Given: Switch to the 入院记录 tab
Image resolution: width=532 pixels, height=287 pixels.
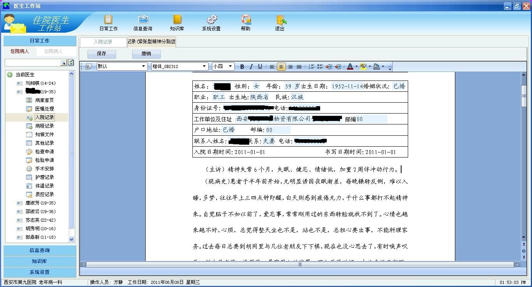Looking at the screenshot, I should pos(103,42).
